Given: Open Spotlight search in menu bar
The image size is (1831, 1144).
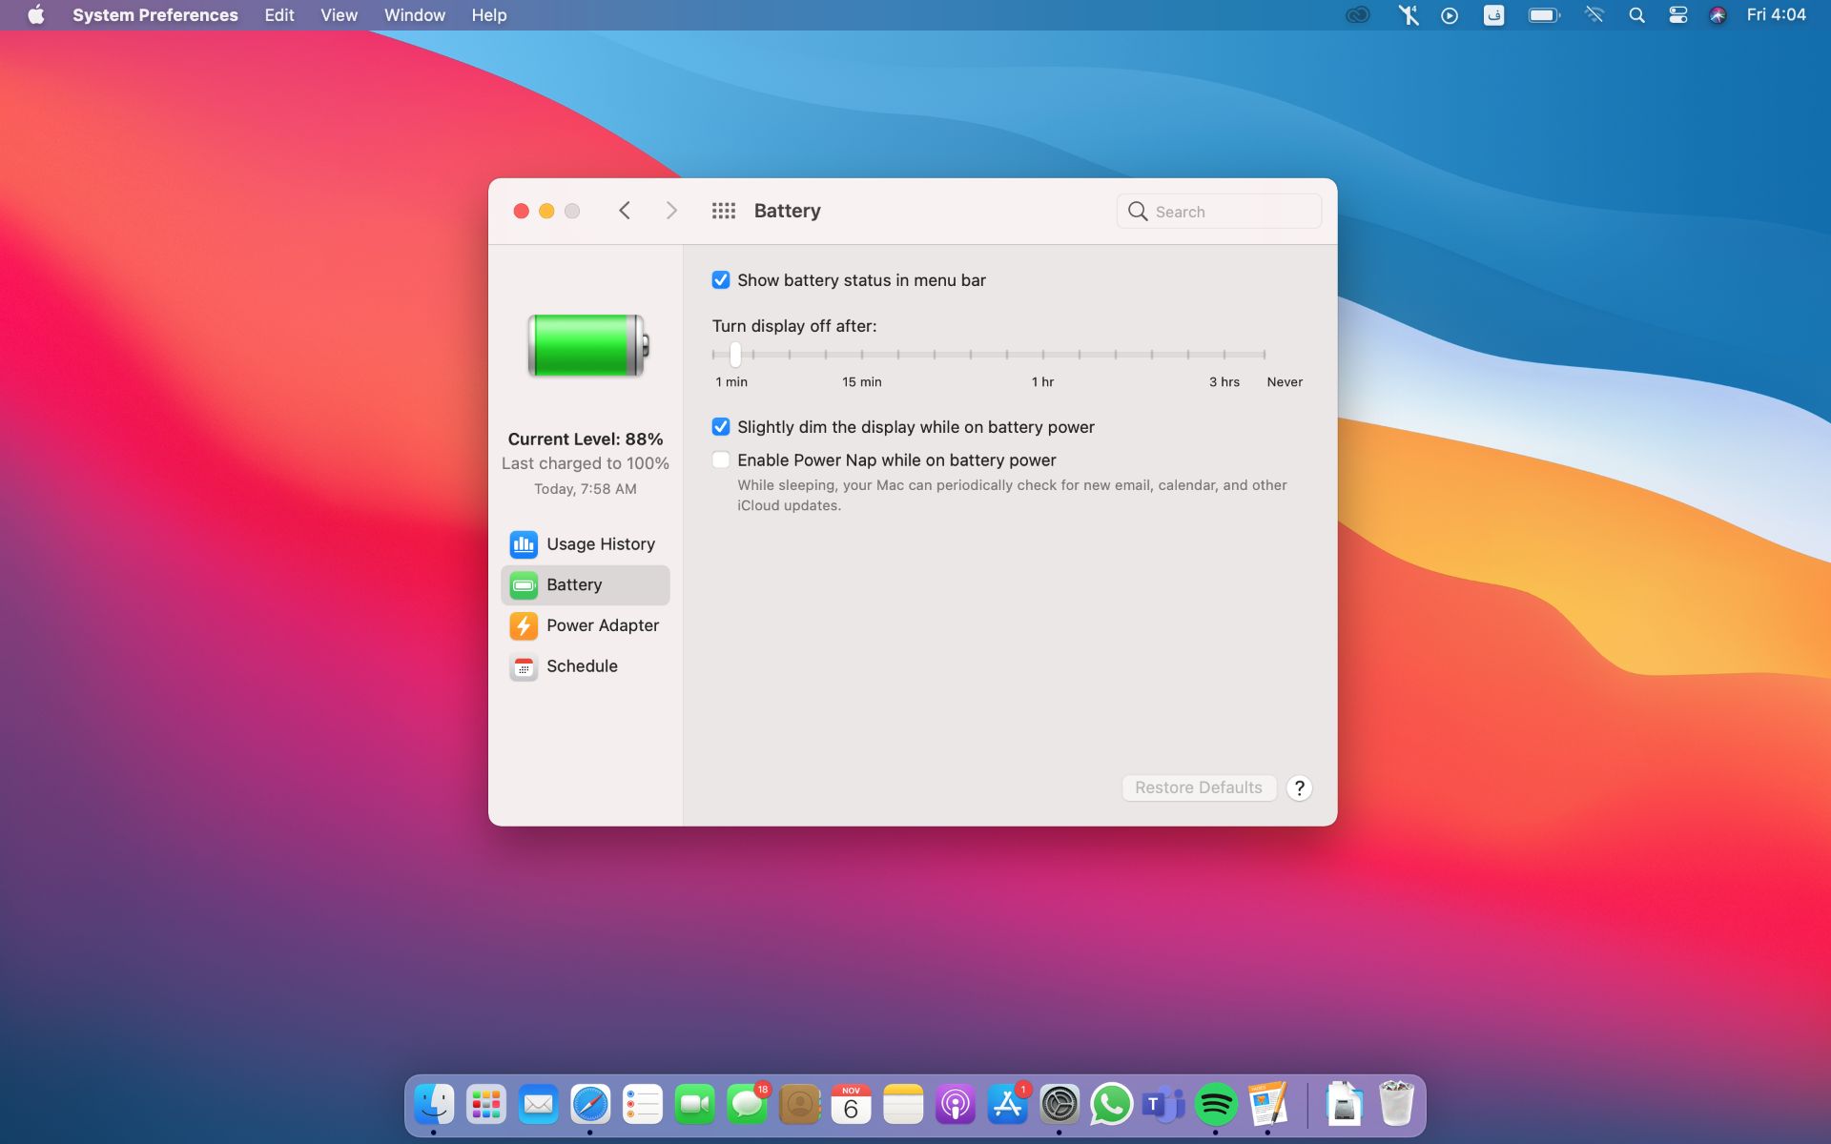Looking at the screenshot, I should 1636,15.
